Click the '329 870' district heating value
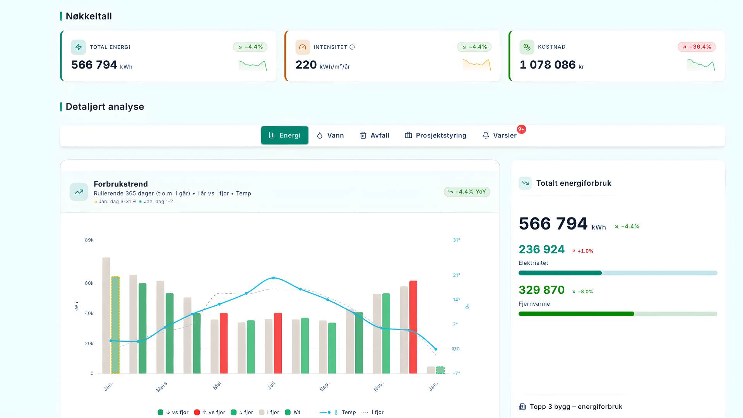The width and height of the screenshot is (743, 418). pos(542,290)
